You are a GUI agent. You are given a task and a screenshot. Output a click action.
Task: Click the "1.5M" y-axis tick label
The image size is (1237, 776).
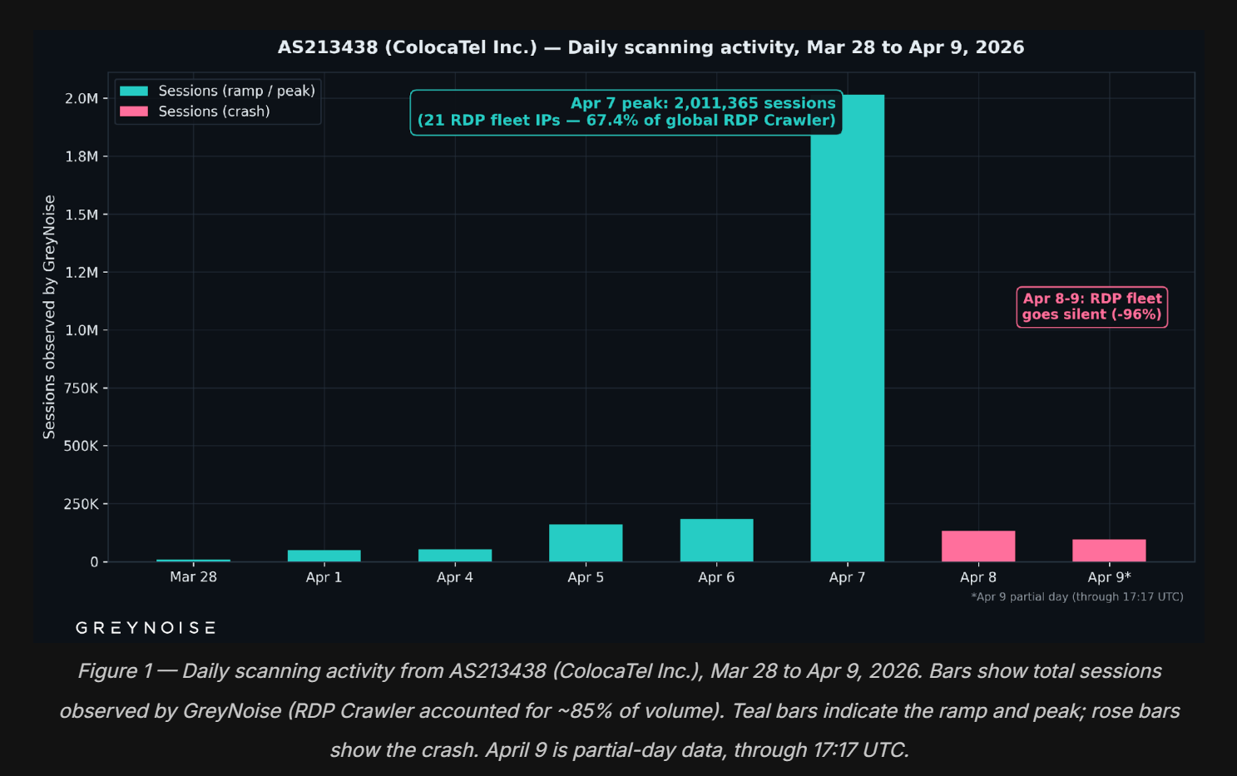pyautogui.click(x=82, y=215)
